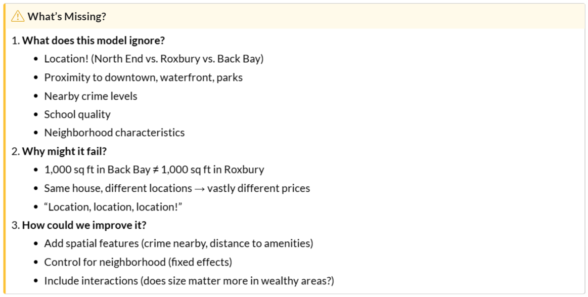Select the "Why might it fail?" heading
Screen dimensions: 588x297
[x=64, y=151]
